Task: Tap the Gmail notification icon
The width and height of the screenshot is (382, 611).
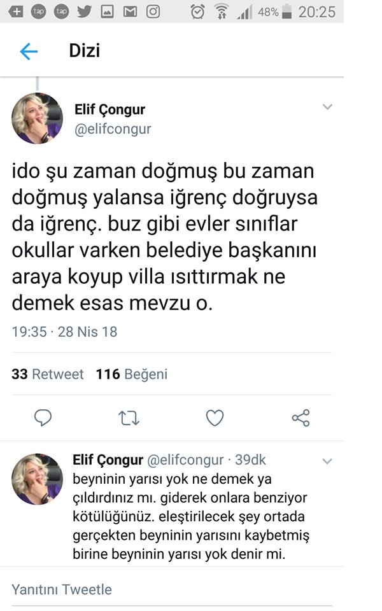Action: point(130,11)
